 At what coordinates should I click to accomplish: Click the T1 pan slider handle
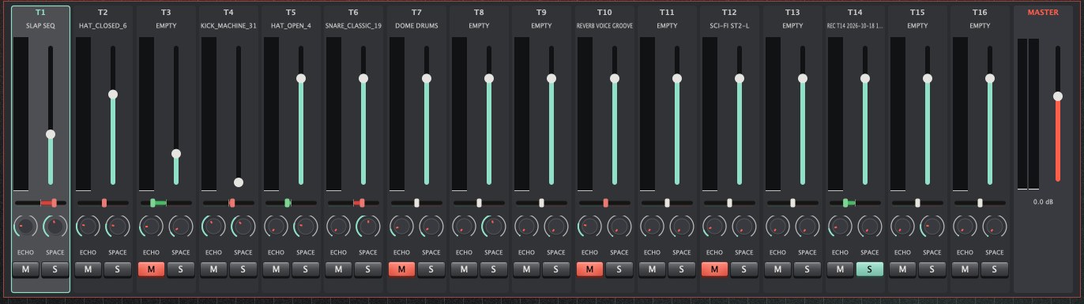pyautogui.click(x=54, y=203)
